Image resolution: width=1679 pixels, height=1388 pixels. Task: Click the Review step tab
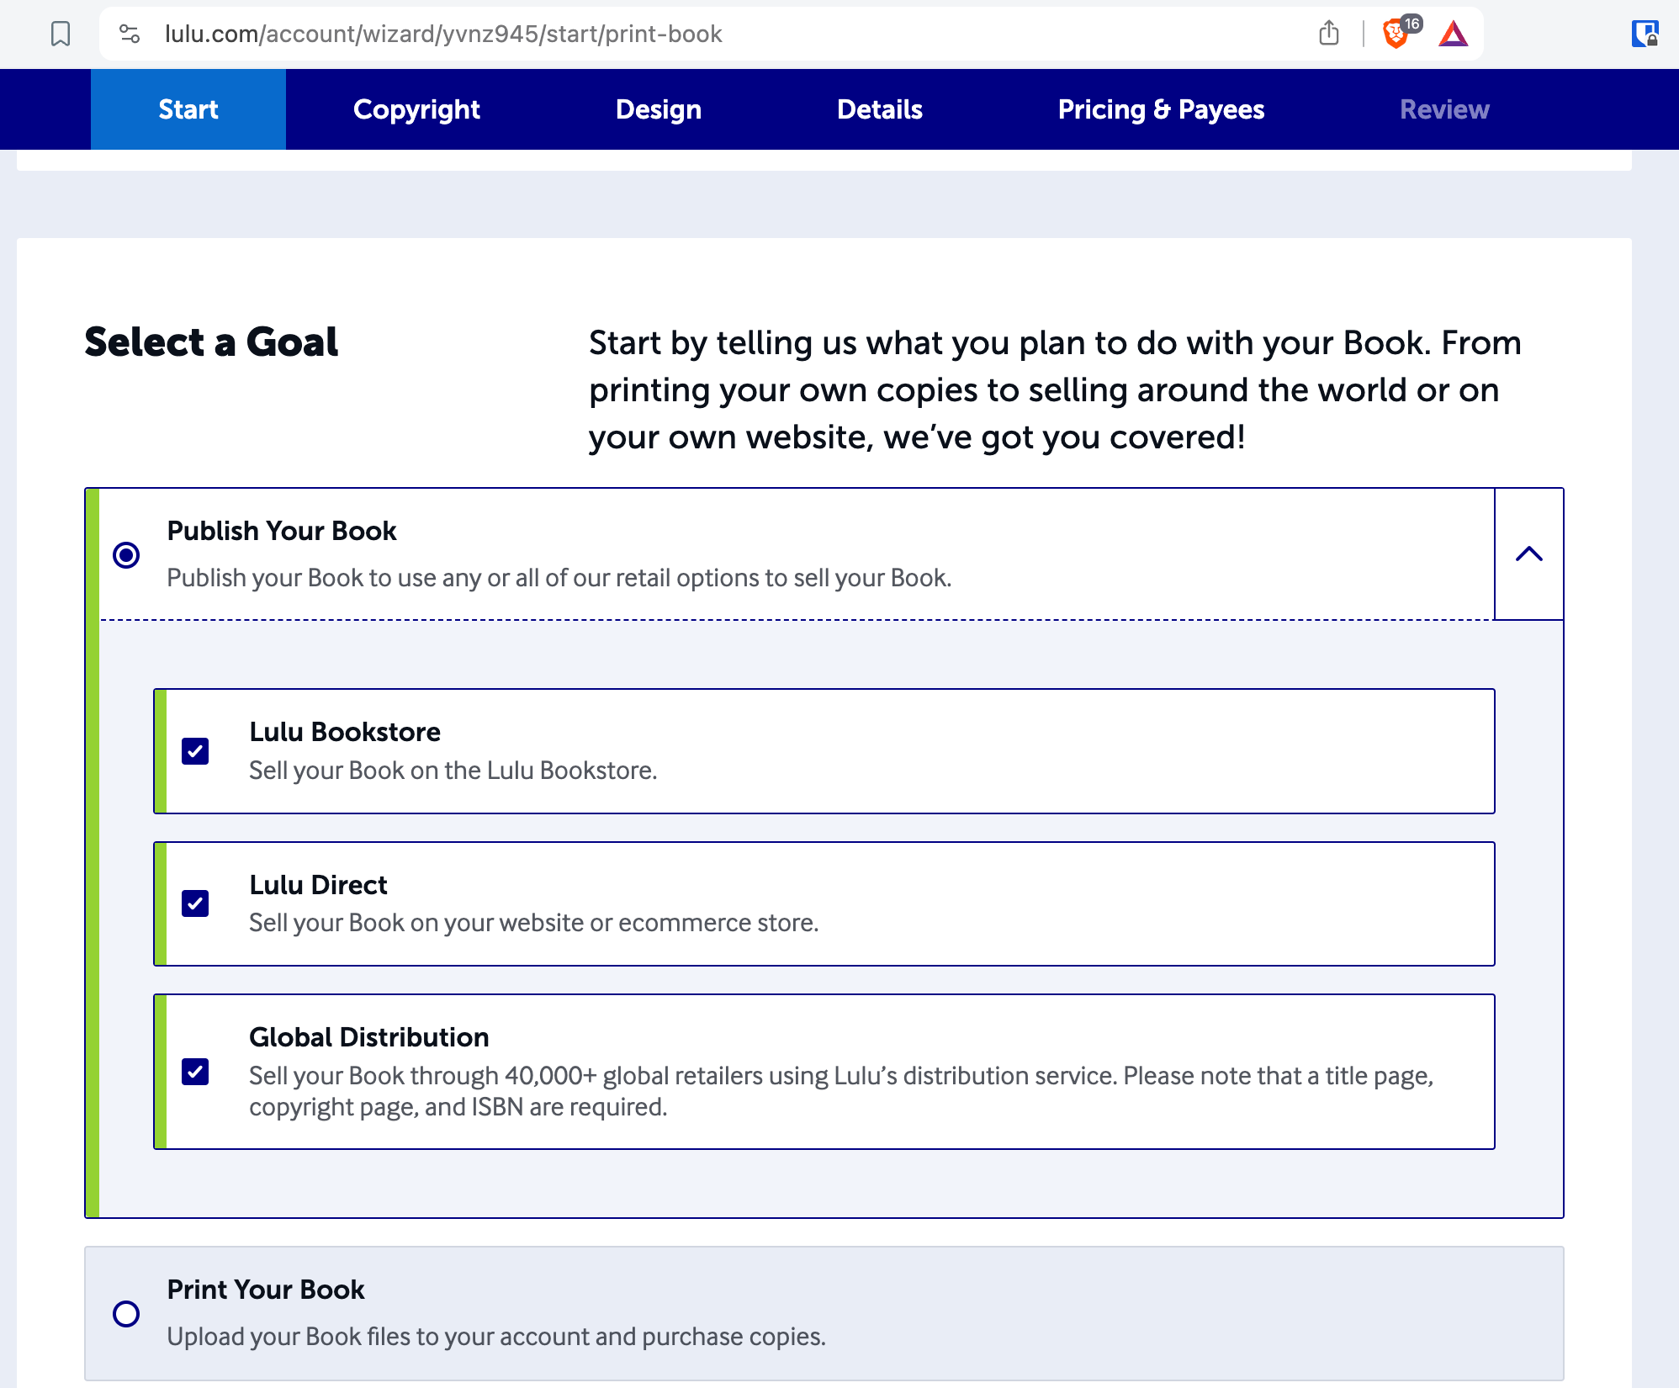(1443, 109)
